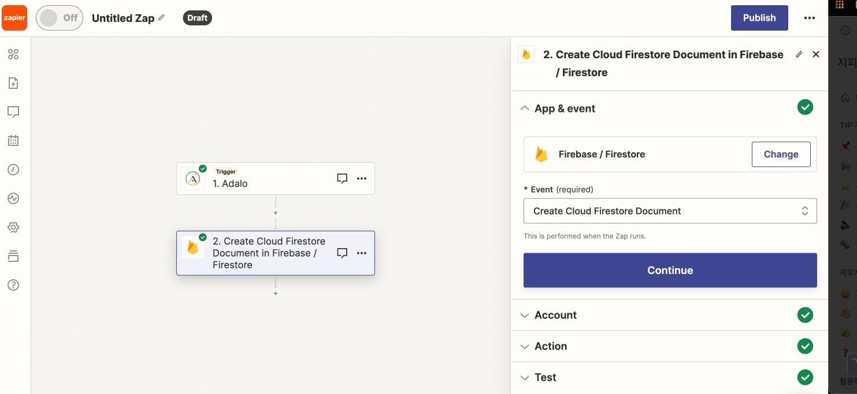Click comment icon on Adalo trigger step
The image size is (857, 394).
coord(342,178)
